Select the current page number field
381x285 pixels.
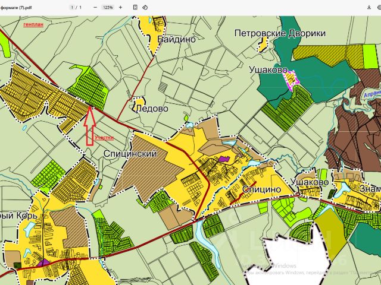pos(72,8)
